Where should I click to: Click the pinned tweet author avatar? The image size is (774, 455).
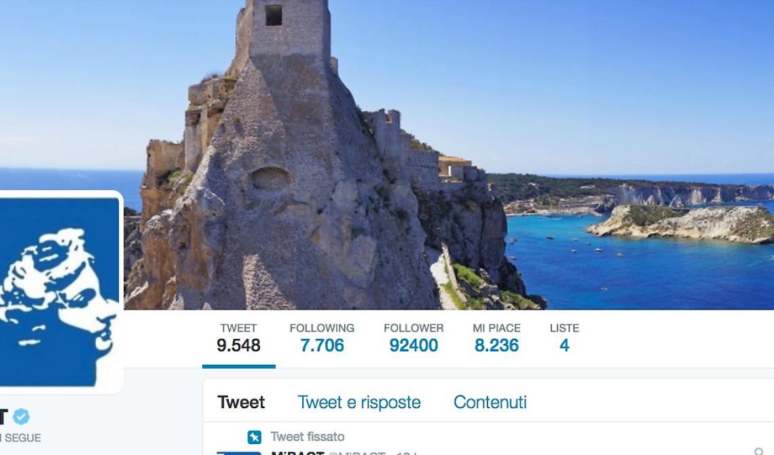[239, 453]
